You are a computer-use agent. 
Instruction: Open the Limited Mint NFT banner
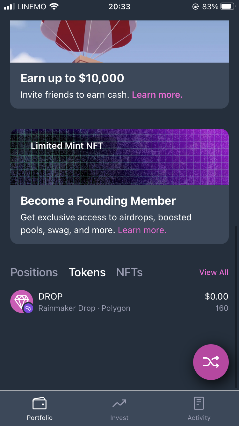(119, 157)
